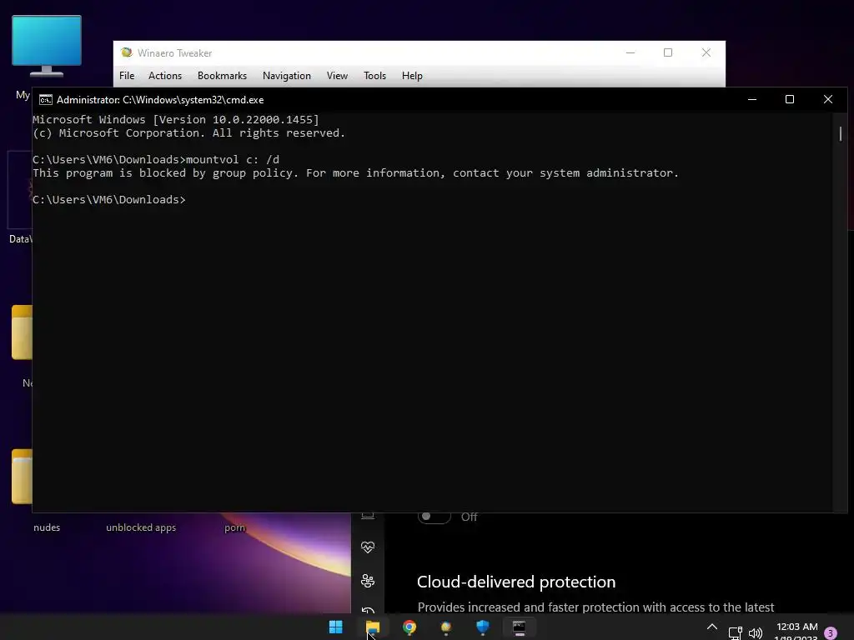
Task: Click the last empty C:\Users\VM6\Downloads> prompt
Action: 109,200
